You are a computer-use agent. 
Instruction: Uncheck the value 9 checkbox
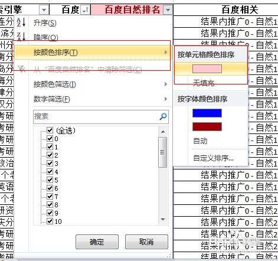(50, 213)
